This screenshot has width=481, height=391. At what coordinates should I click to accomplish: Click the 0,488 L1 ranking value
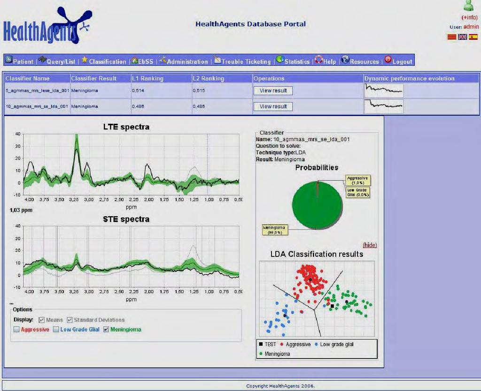point(138,106)
